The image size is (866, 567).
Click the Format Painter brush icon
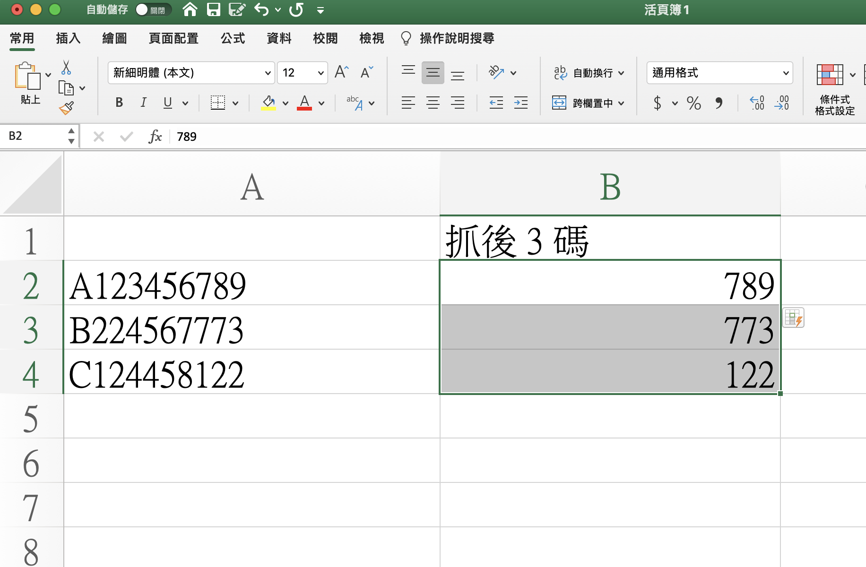66,108
